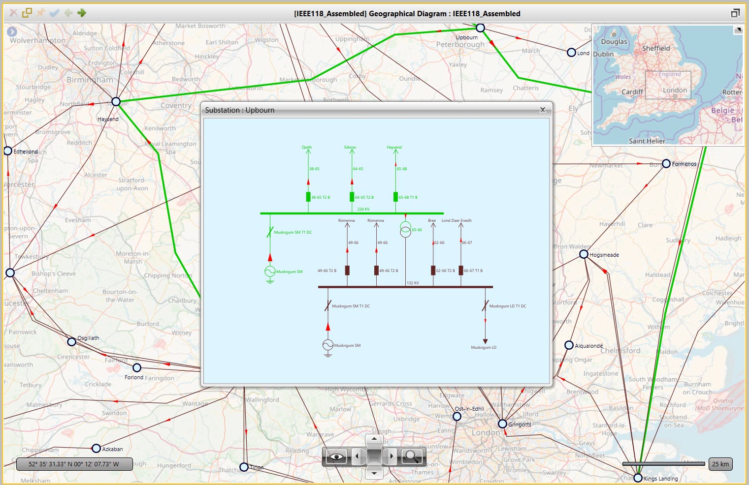The image size is (749, 485).
Task: Click the greyed-out red X toolbar icon
Action: pyautogui.click(x=13, y=13)
